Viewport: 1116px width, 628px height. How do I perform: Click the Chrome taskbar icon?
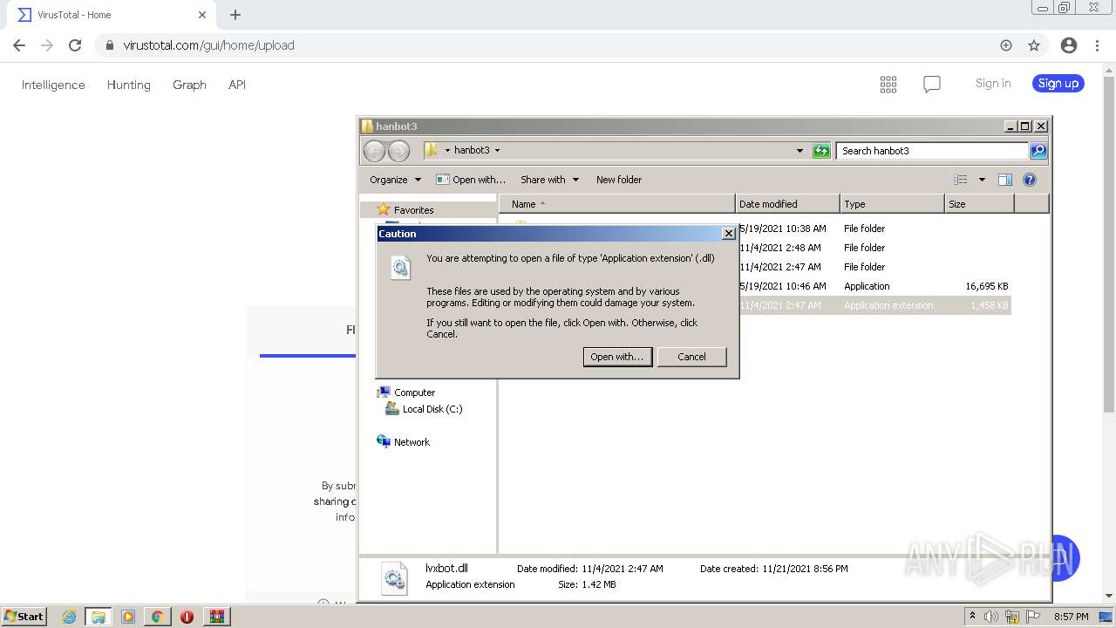157,617
